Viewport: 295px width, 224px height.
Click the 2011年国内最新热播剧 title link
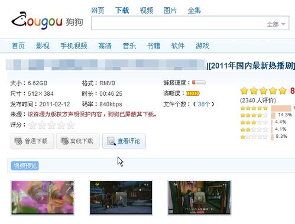[251, 66]
